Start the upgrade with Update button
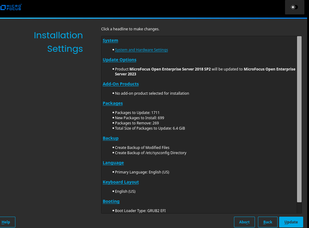Screen dimensions: 309x228 point(291,222)
